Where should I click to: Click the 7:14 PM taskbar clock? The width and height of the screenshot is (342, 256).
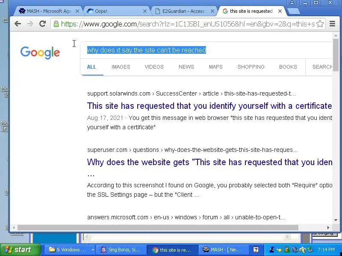[x=326, y=250]
